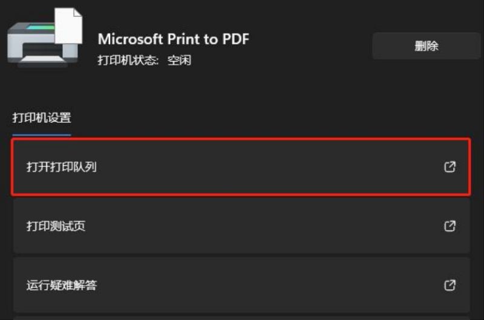Click the 打印机状态 label

pyautogui.click(x=128, y=60)
